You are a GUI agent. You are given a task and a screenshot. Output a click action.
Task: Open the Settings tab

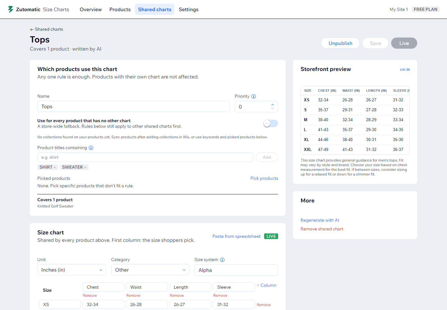point(188,9)
